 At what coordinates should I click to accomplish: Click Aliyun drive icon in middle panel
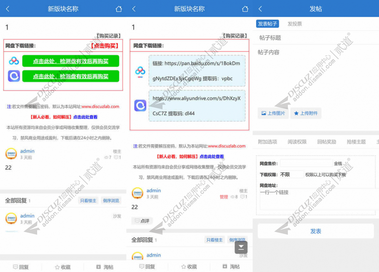(x=140, y=105)
